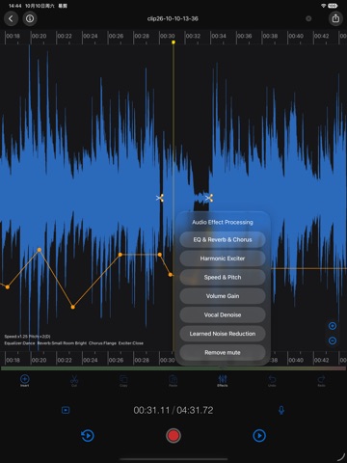The width and height of the screenshot is (347, 463).
Task: Tap the 00:31.11 / 04:31.72 time readout
Action: 173,410
